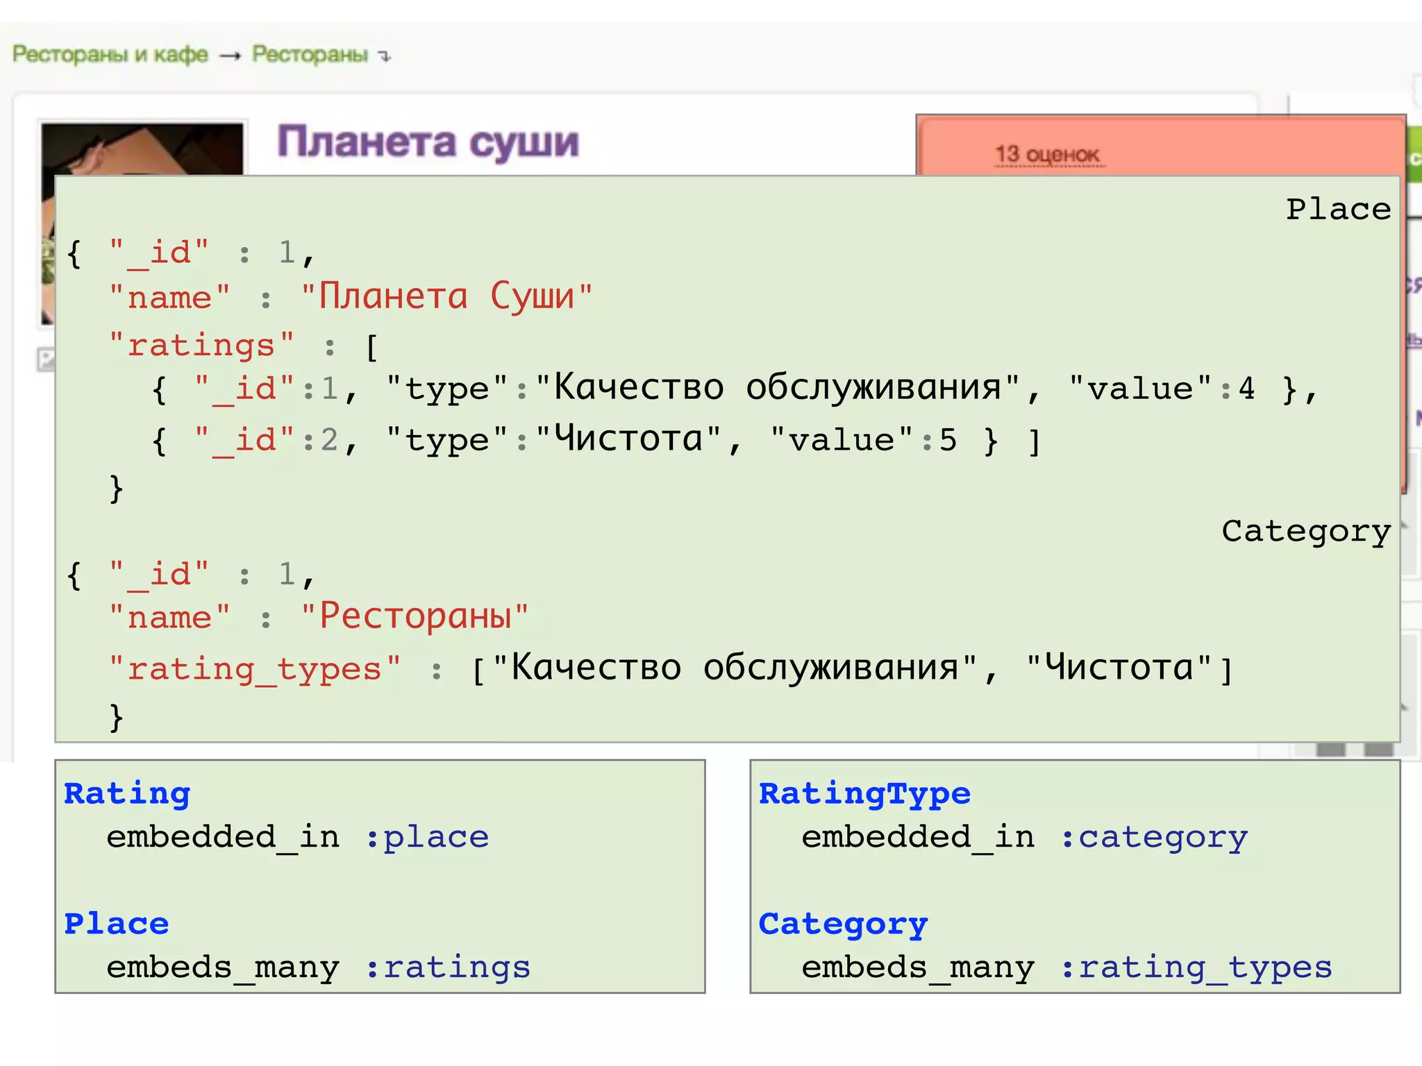Select 'embeds_many :rating_types' line
Screen dimensions: 1422x1066
click(1067, 967)
